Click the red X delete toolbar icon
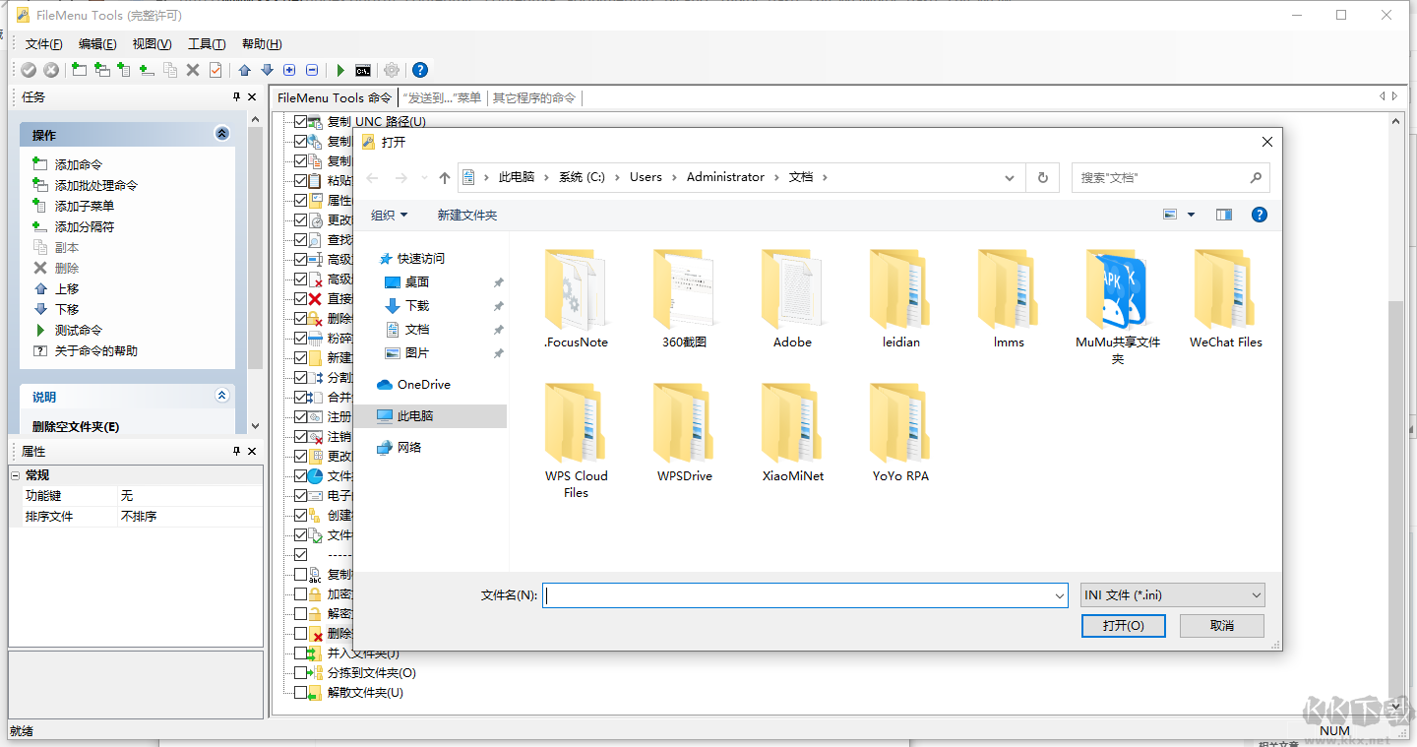The width and height of the screenshot is (1417, 747). point(193,70)
